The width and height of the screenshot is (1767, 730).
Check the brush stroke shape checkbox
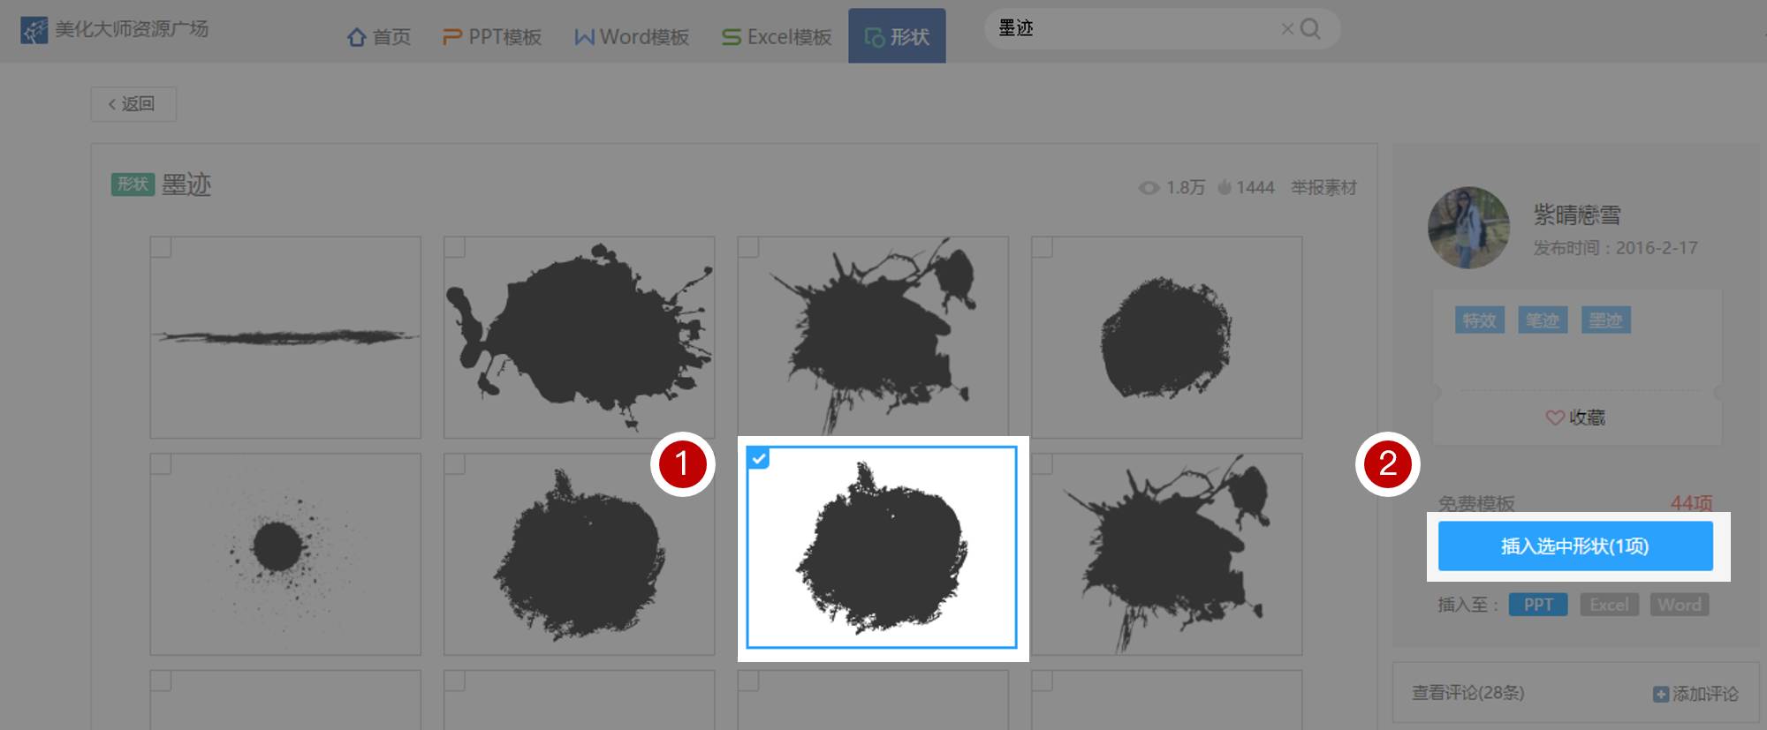click(161, 247)
